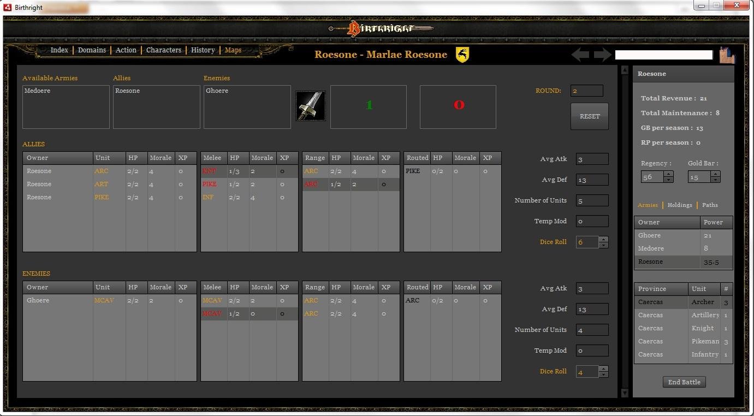
Task: Select the KNT unit in allies Melee
Action: tap(250, 171)
